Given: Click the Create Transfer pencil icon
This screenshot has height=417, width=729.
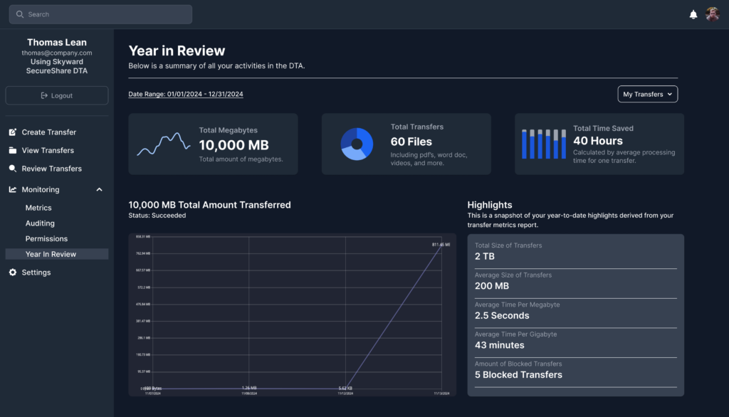Looking at the screenshot, I should [13, 132].
